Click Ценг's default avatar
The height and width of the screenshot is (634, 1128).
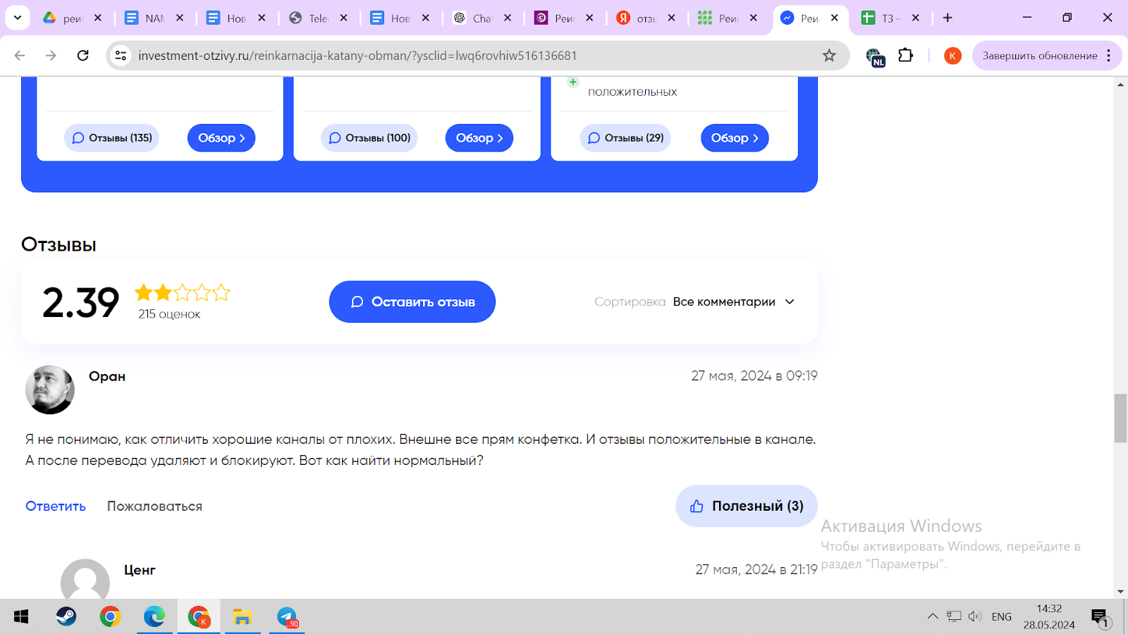click(85, 580)
